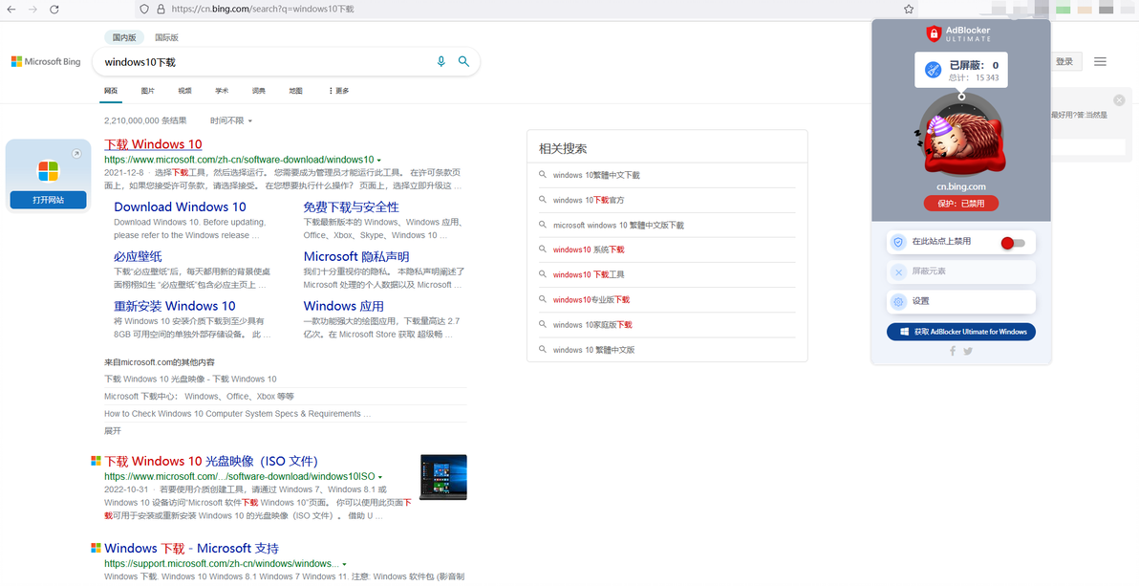Click related search windows10 下载工具
1139x586 pixels.
589,274
